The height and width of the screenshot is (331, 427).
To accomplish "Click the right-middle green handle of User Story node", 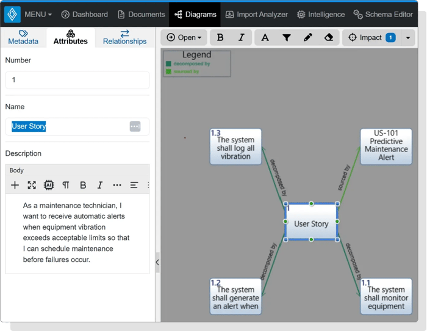I will pos(337,222).
